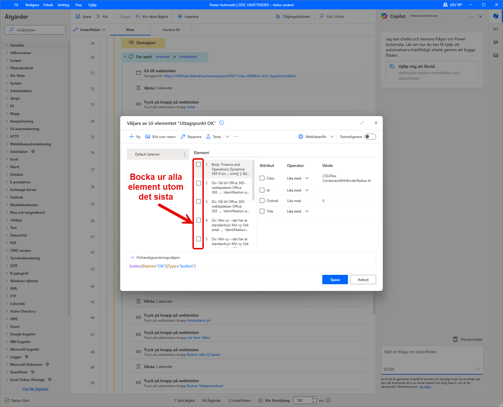Click the Testa flask icon

208,137
